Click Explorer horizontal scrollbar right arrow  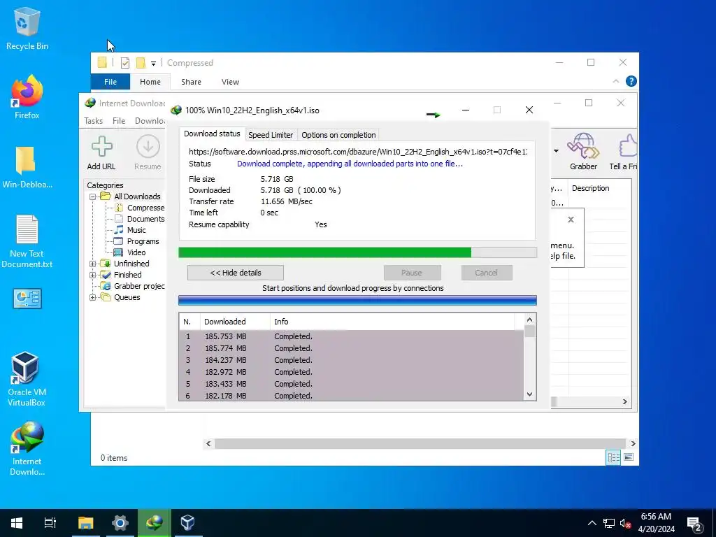633,443
